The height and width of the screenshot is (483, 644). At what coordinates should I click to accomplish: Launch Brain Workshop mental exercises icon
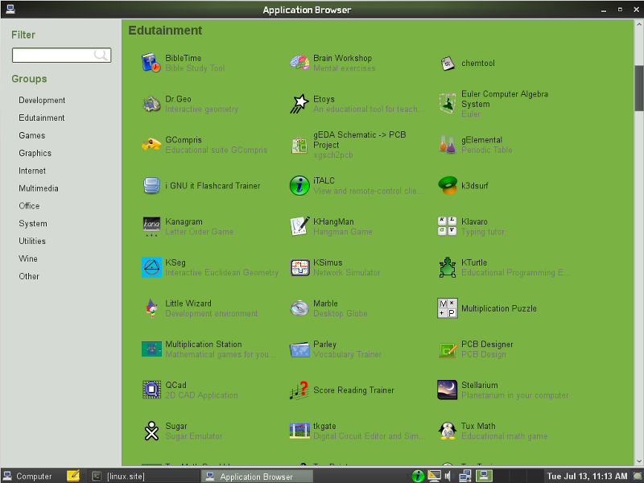point(299,63)
